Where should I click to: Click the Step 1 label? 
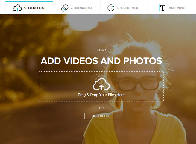click(x=101, y=50)
